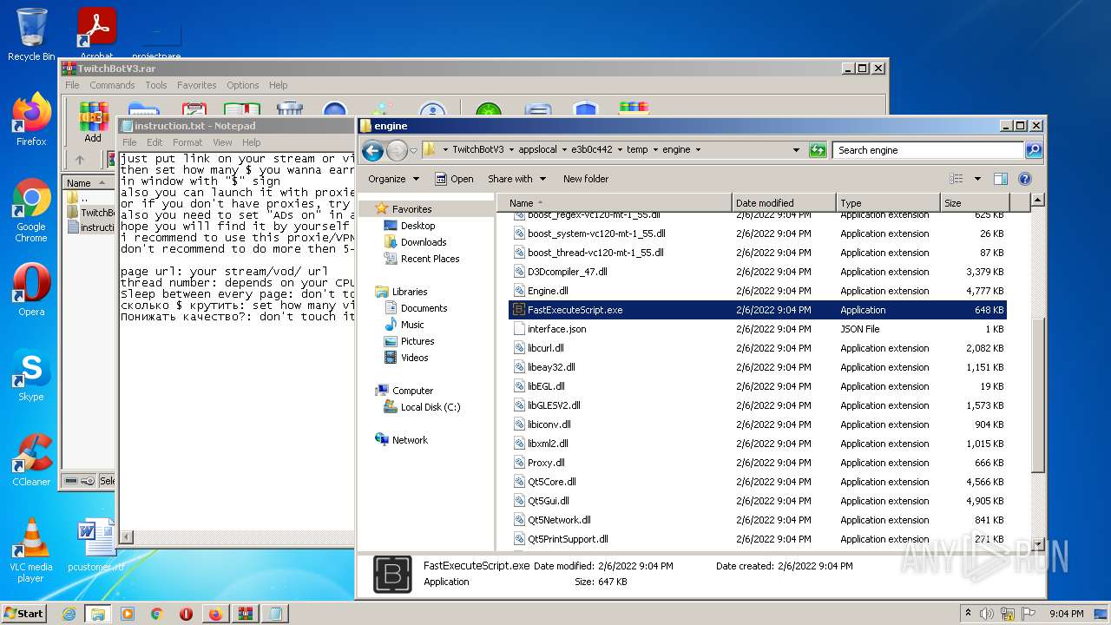Viewport: 1111px width, 625px height.
Task: Click the change view icon
Action: point(957,179)
